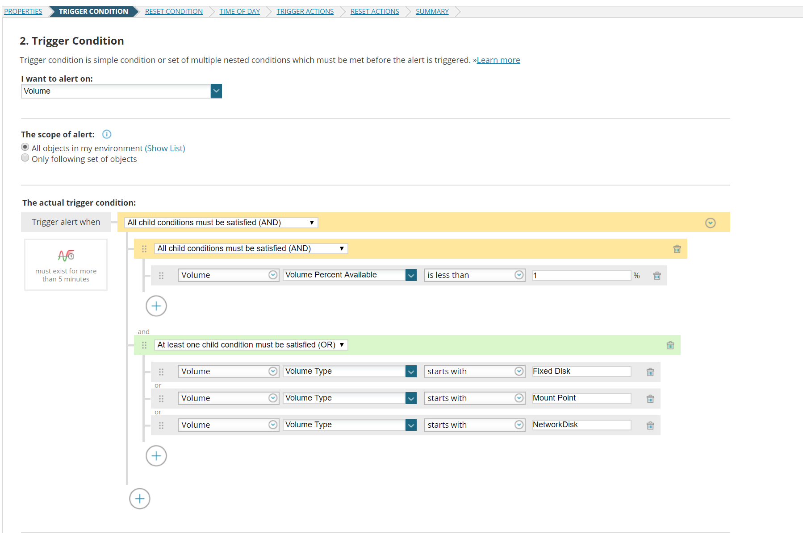Delete the Mount Point condition row

point(650,399)
